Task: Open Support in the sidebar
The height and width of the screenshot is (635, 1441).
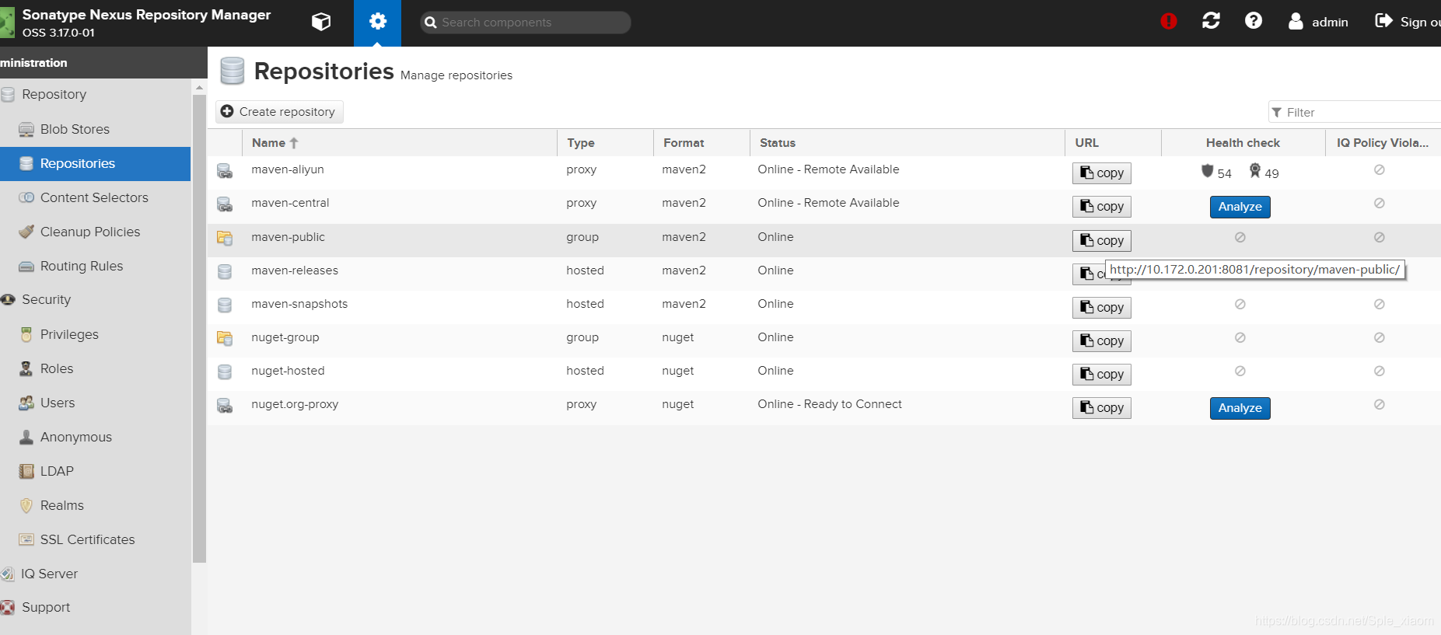Action: (95, 608)
